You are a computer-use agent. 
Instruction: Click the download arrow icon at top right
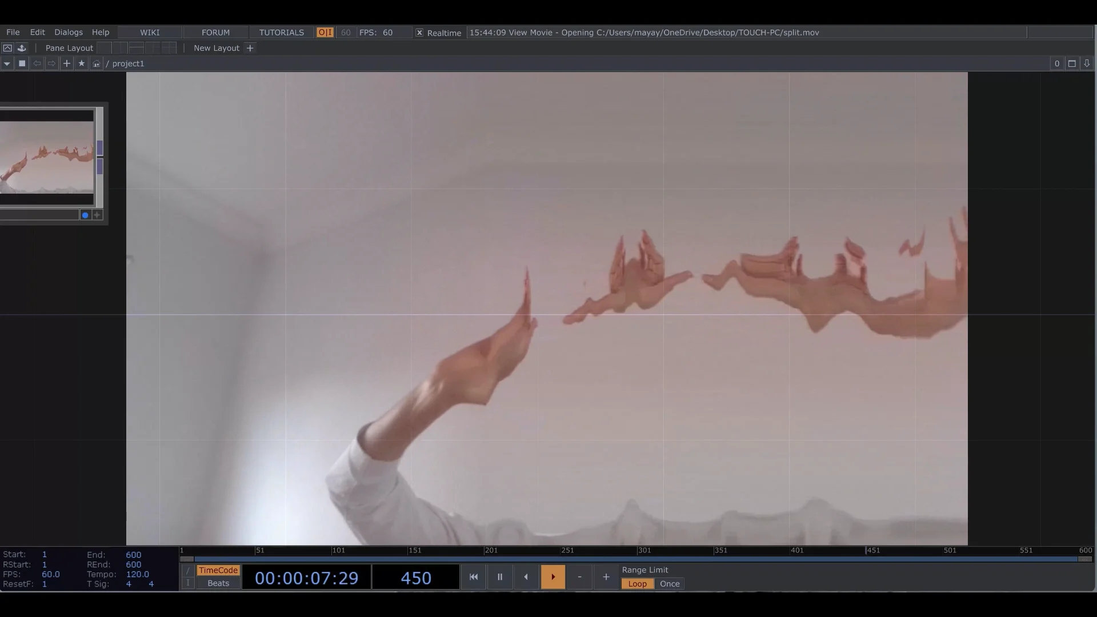coord(1087,63)
